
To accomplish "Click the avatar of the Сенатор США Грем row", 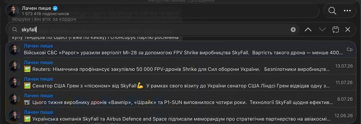I will tap(14, 83).
